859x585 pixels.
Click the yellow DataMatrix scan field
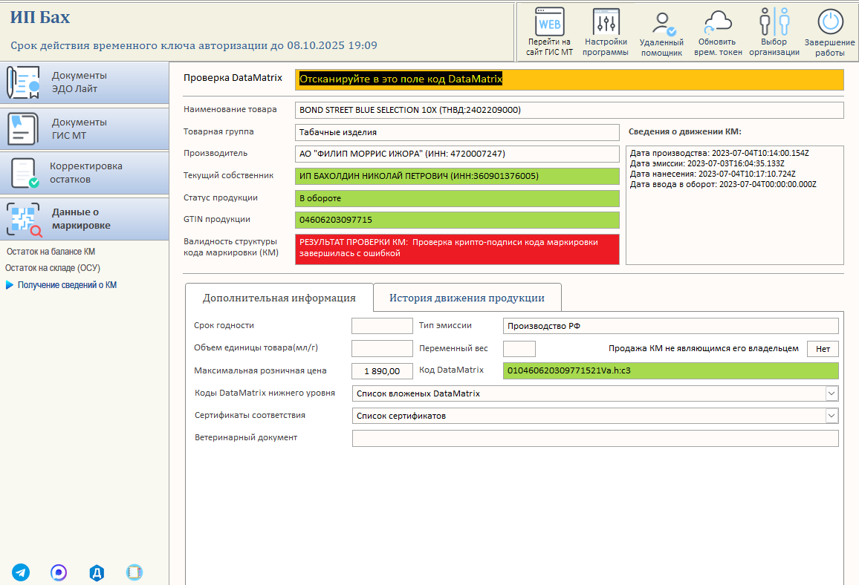click(x=569, y=79)
